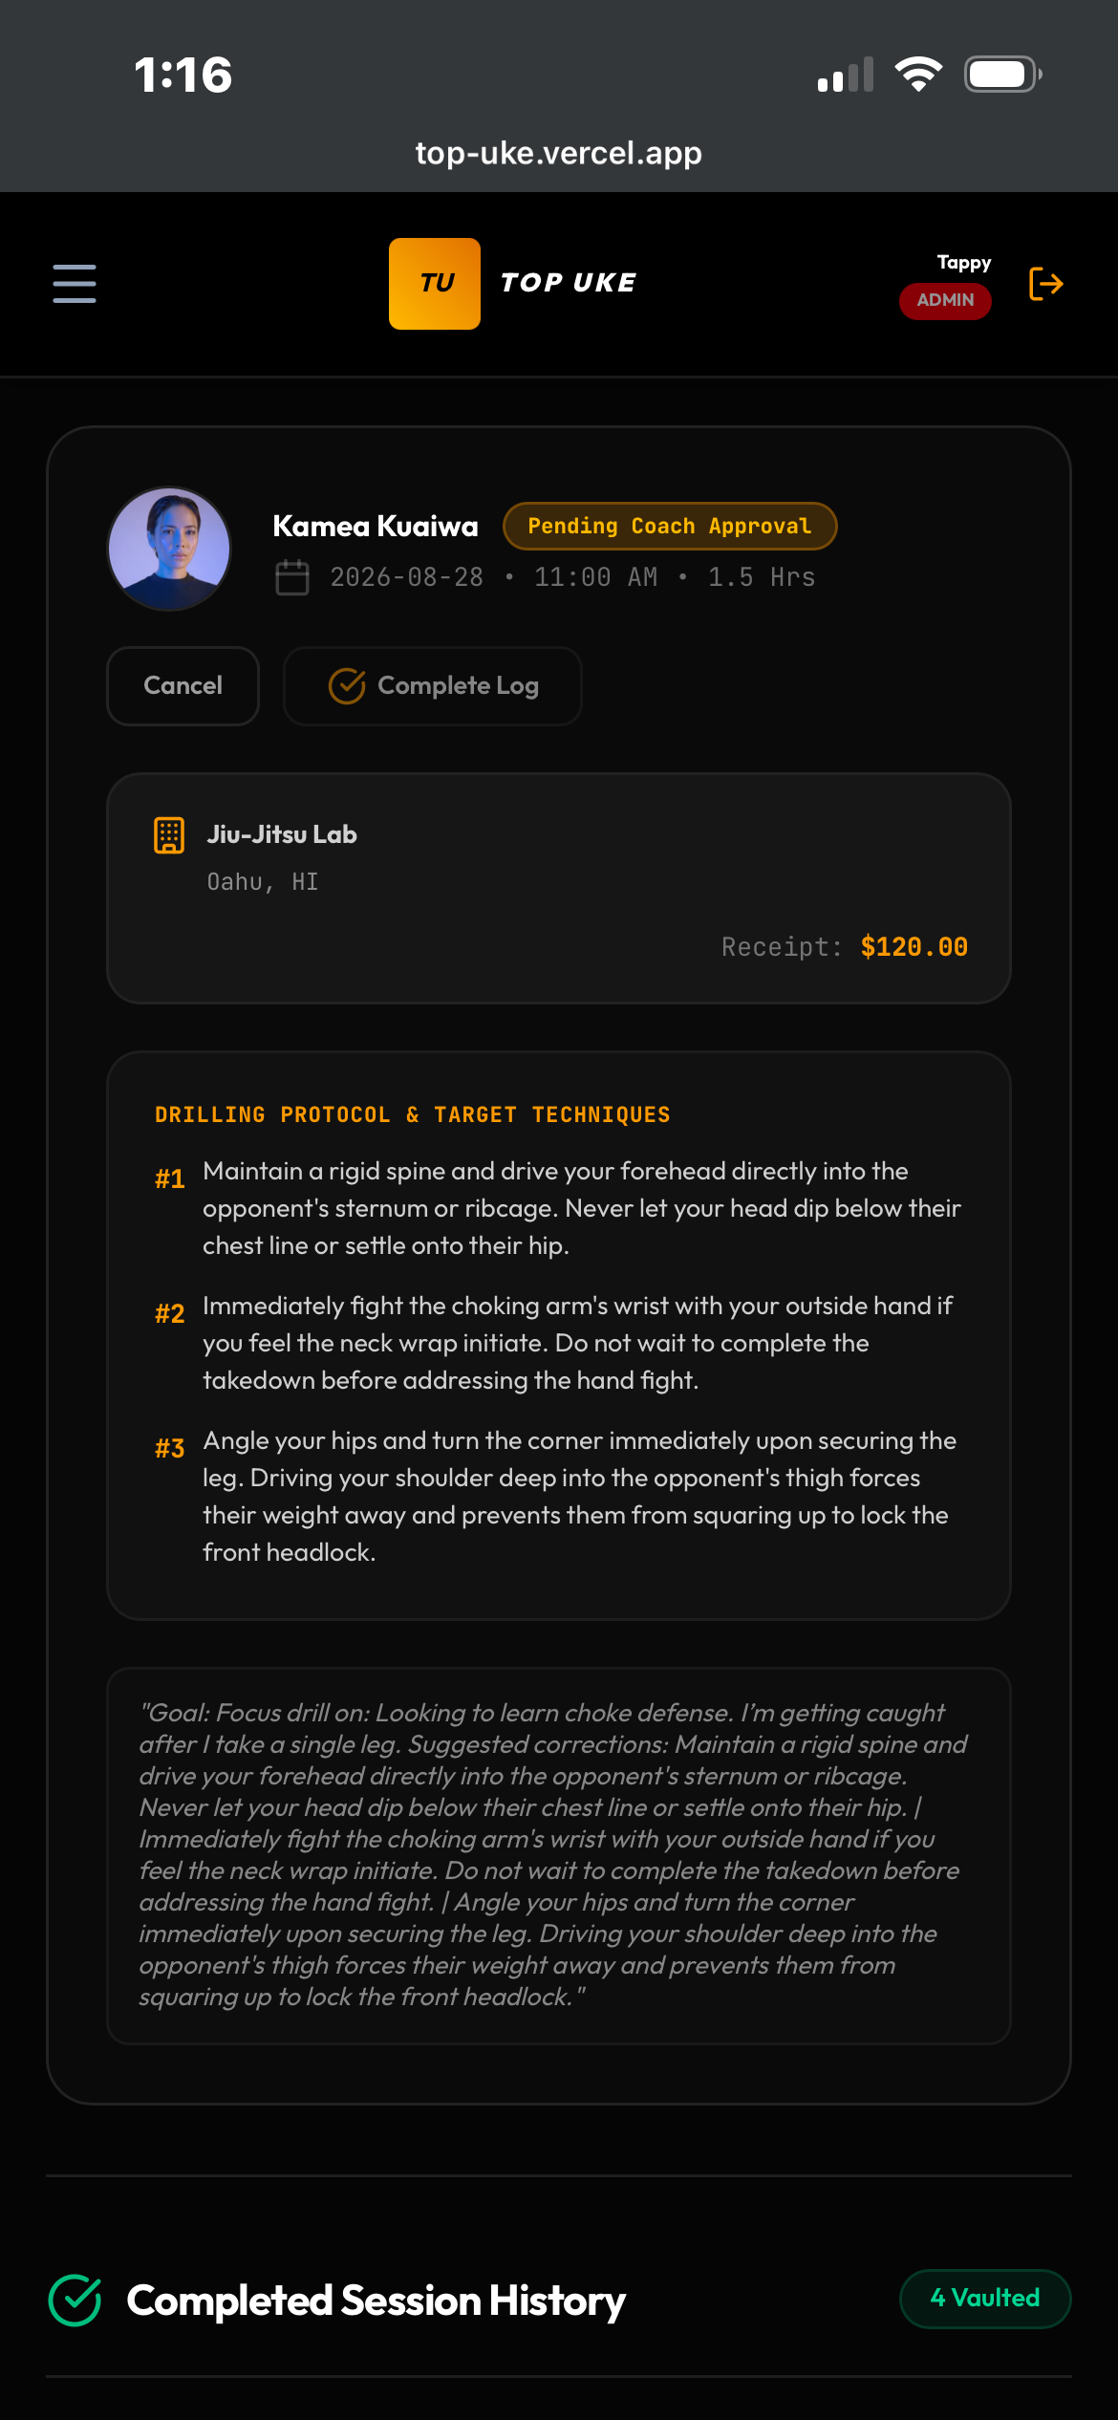Click the 4 Vaulted badge
Screen dimensions: 1118x2420
pos(985,2299)
